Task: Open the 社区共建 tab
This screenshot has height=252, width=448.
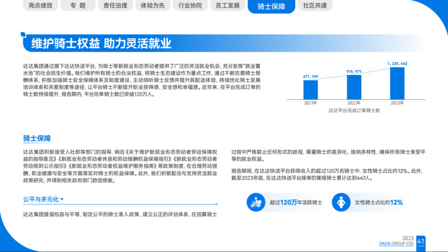Action: click(x=315, y=6)
